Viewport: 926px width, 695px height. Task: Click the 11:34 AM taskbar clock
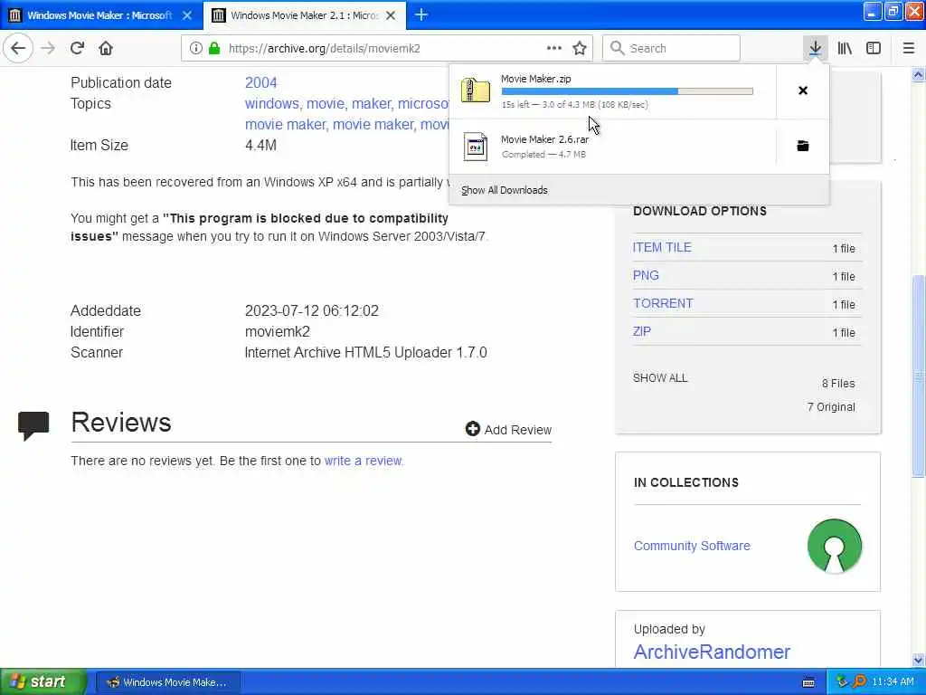(x=893, y=682)
